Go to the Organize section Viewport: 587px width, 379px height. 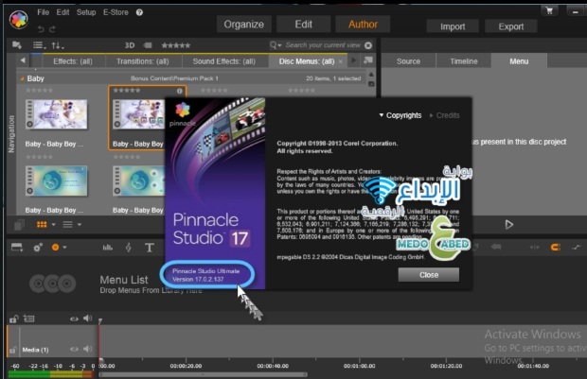tap(243, 25)
